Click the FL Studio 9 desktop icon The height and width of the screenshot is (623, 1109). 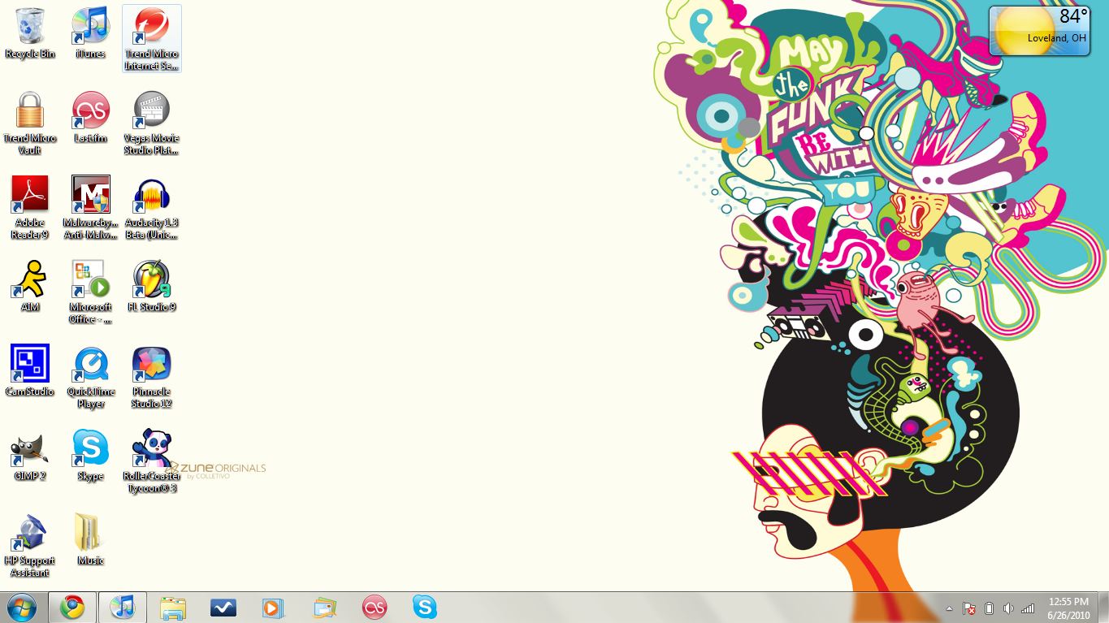tap(151, 280)
